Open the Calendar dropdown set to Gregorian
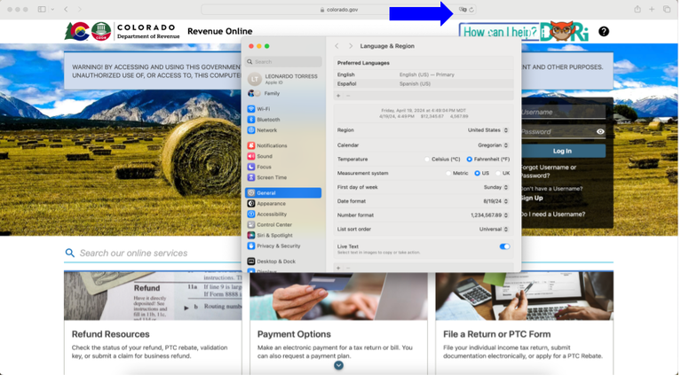 pos(493,144)
